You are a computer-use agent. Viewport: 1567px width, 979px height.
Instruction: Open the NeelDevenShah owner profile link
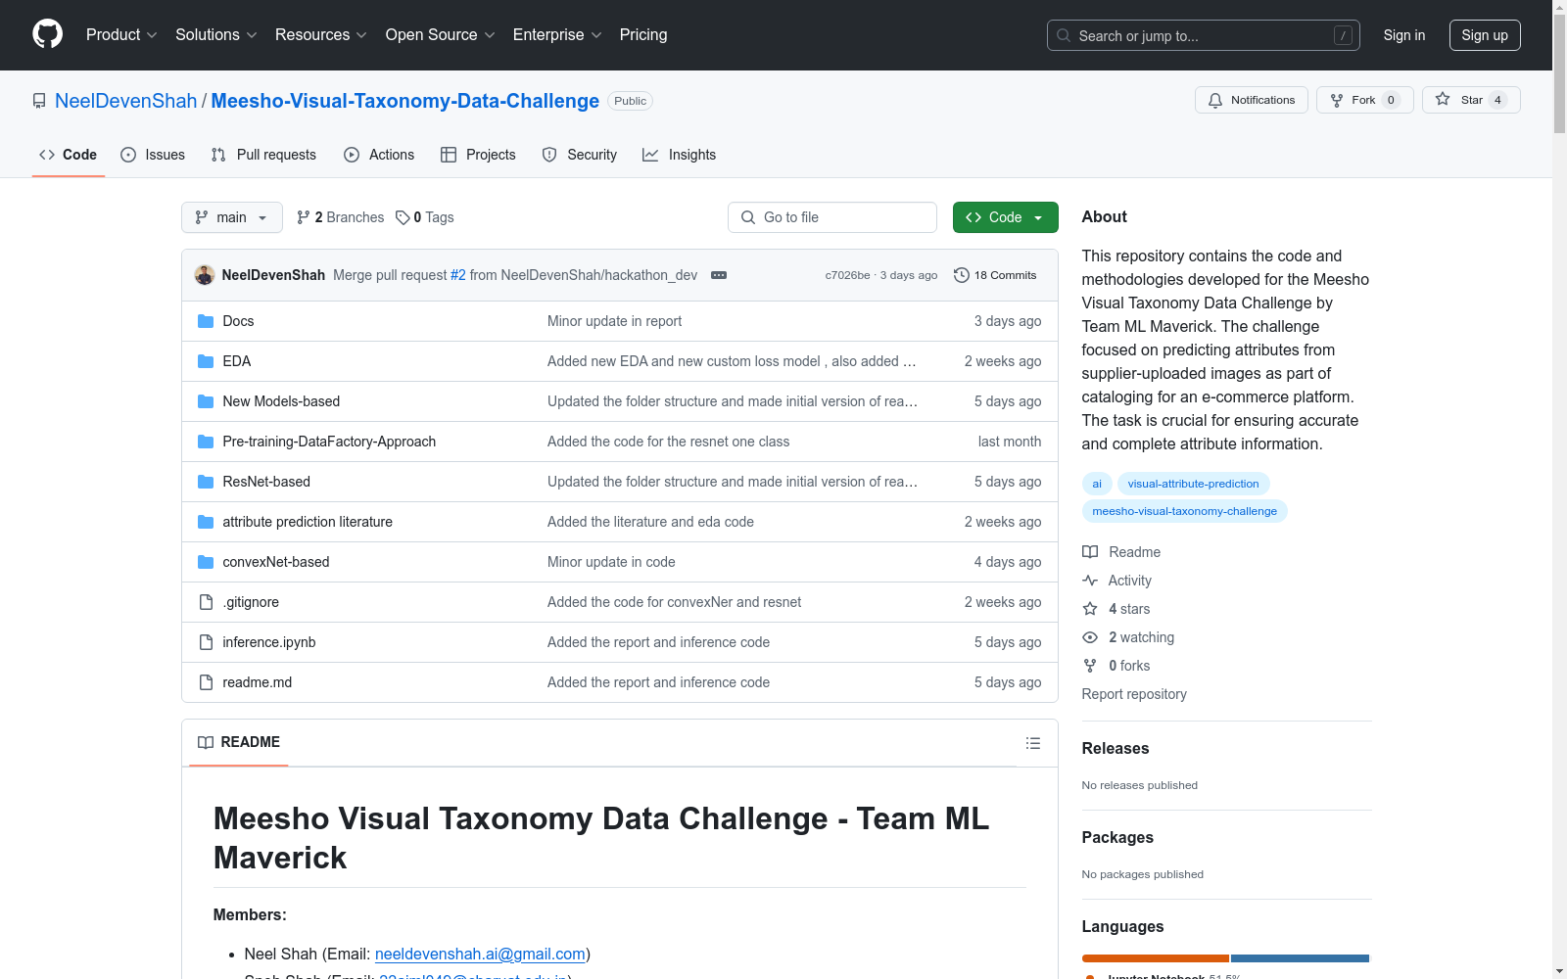click(x=126, y=101)
